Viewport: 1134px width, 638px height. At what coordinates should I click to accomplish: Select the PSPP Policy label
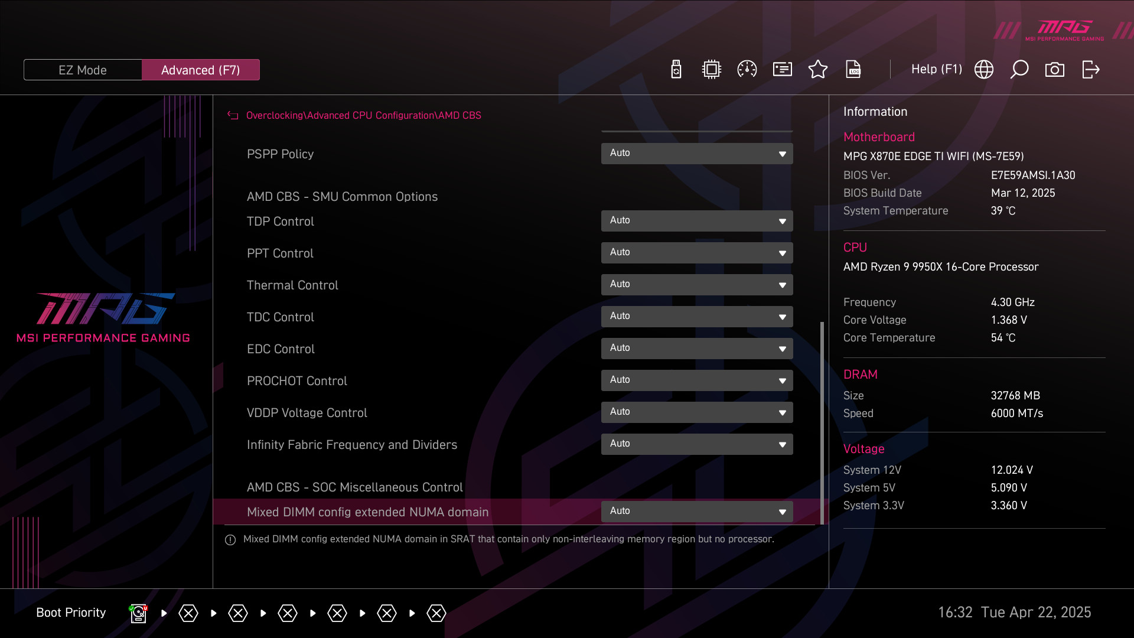pyautogui.click(x=280, y=154)
